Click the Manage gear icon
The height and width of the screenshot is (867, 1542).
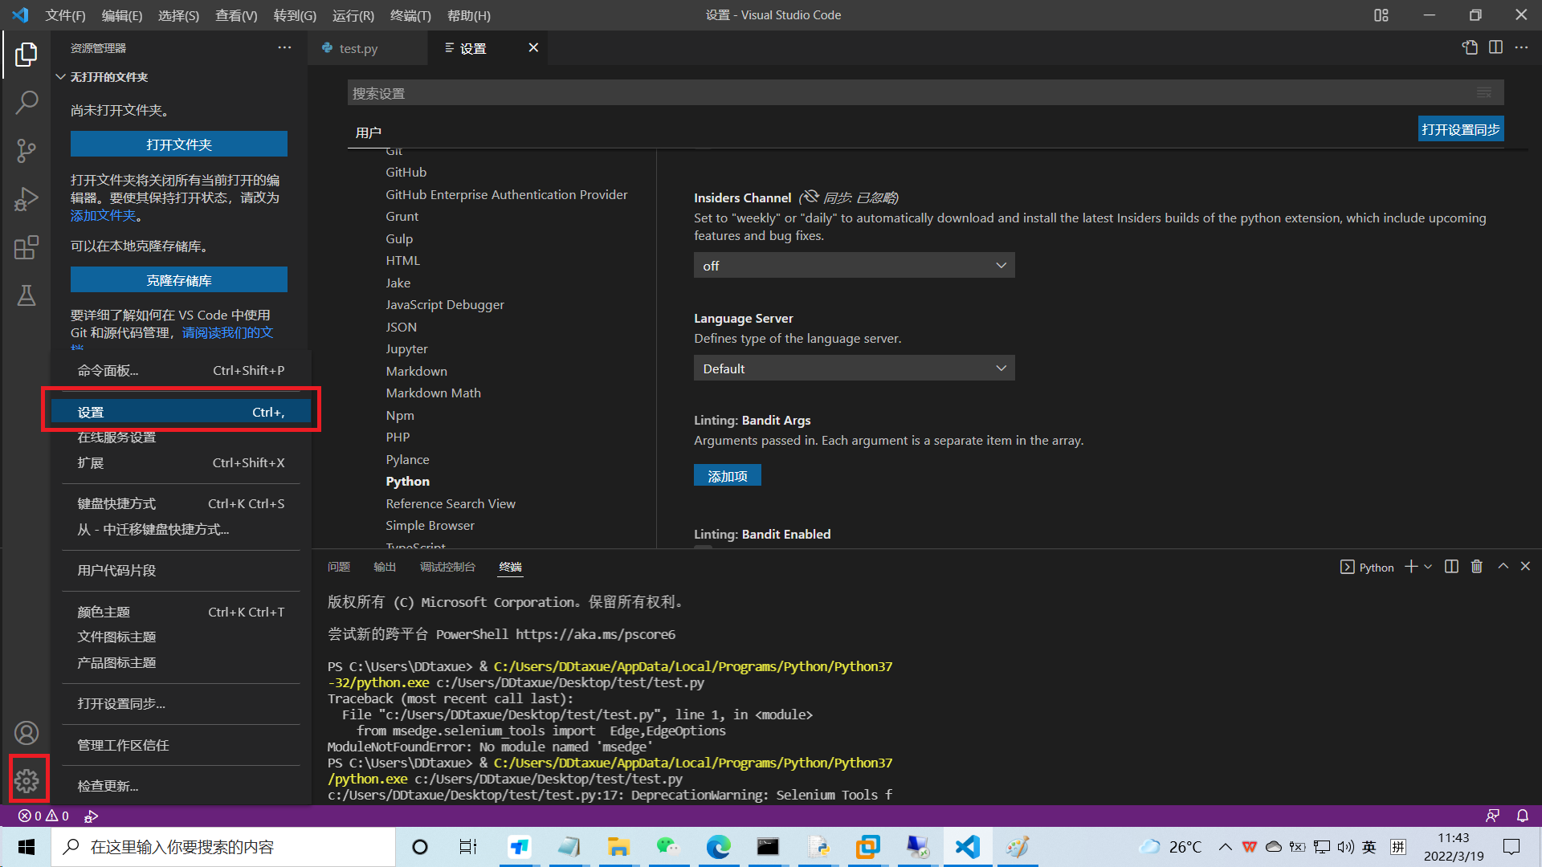coord(26,780)
